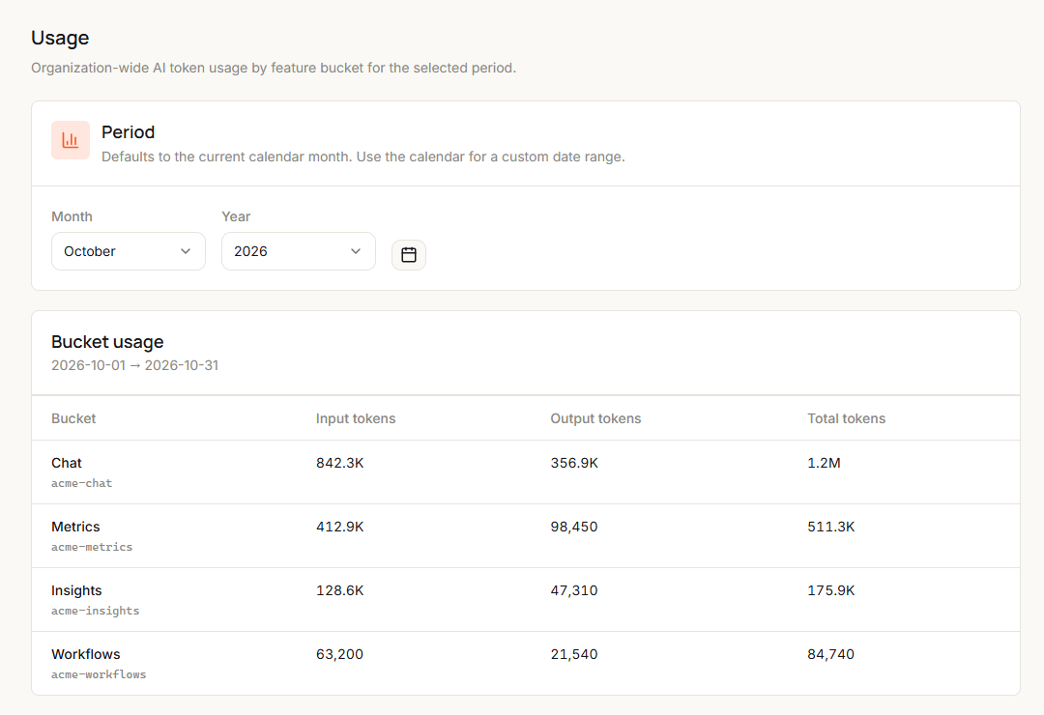Select the acme-workflows bucket identifier

99,675
